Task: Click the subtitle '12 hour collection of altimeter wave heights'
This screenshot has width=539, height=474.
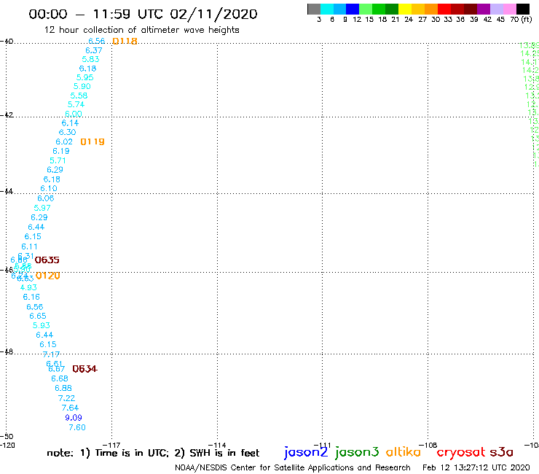Action: coord(141,30)
